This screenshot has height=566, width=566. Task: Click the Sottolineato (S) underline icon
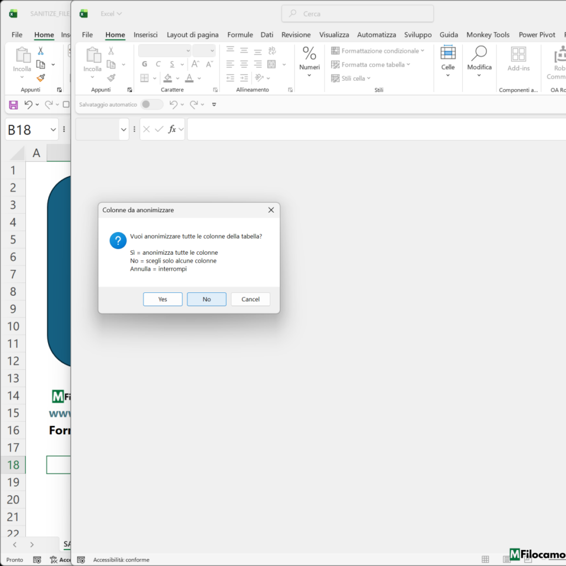(x=172, y=64)
